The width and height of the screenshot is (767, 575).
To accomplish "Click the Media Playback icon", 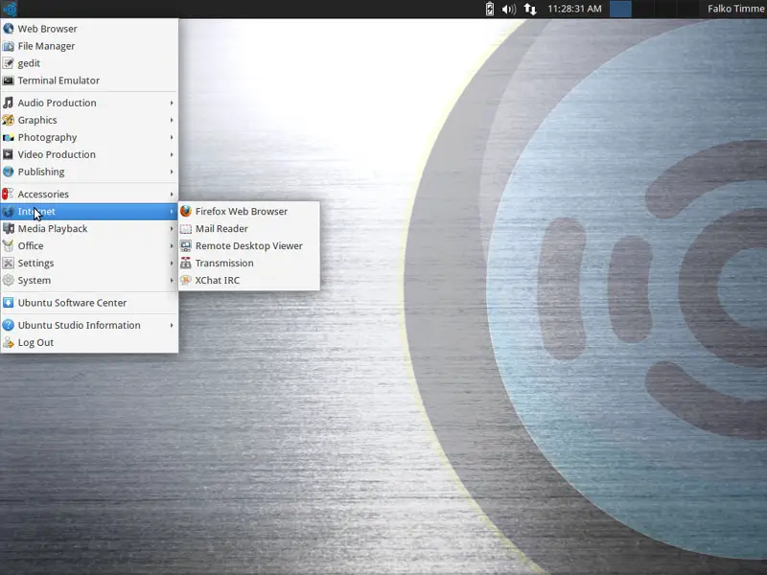I will point(9,228).
